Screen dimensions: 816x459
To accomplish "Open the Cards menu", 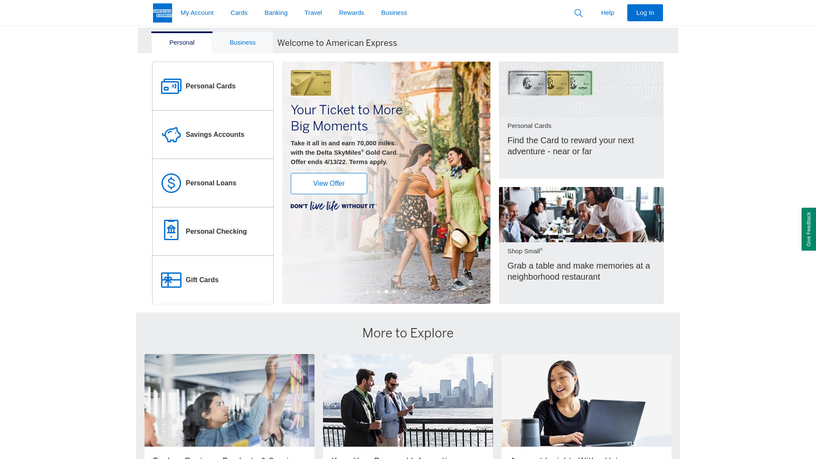I will point(239,13).
